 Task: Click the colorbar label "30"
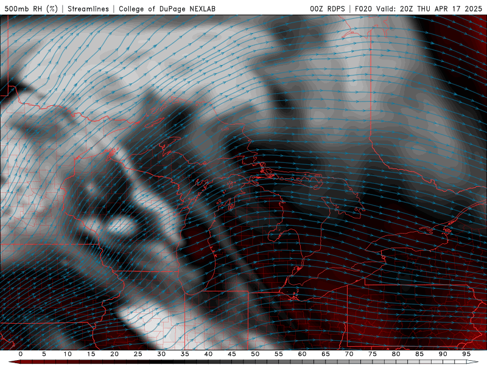pos(161,354)
